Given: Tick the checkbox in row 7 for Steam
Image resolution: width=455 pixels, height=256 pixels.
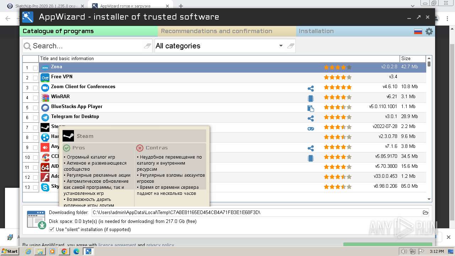Looking at the screenshot, I should pyautogui.click(x=35, y=128).
